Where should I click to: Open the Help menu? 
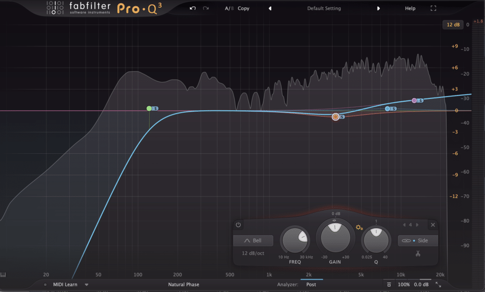tap(410, 9)
